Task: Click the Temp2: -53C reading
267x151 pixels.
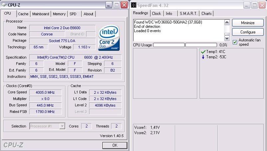Action: 216,57
